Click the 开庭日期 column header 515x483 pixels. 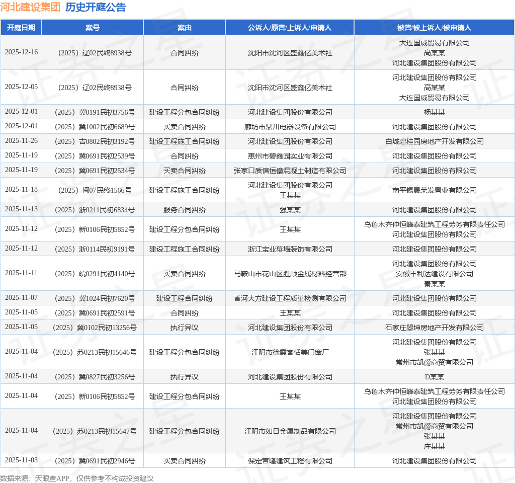click(x=21, y=28)
